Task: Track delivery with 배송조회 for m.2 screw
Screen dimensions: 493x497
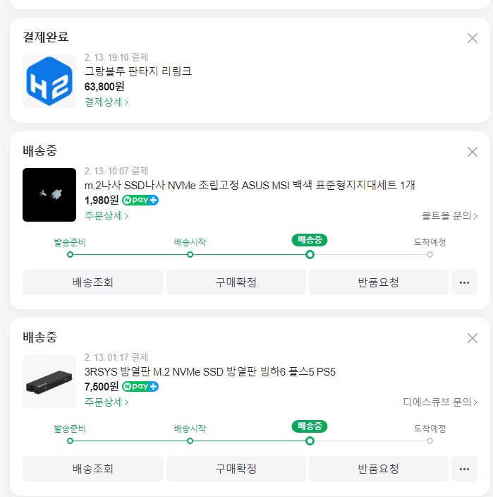Action: 93,282
